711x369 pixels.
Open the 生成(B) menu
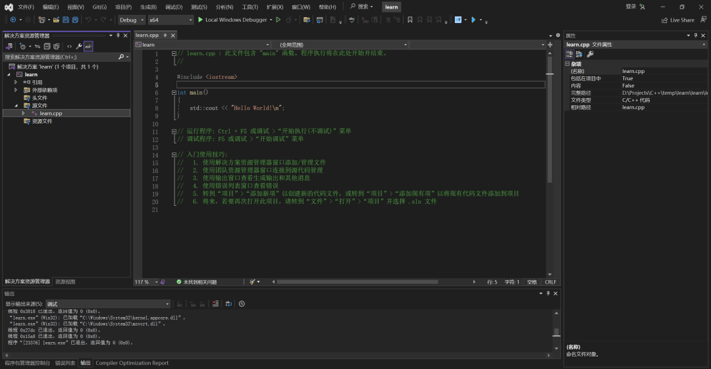148,7
